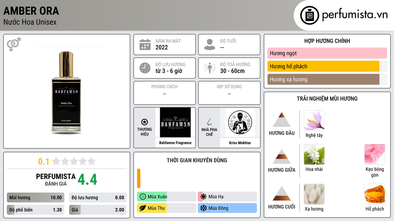Click the Hương cuối label
The image size is (394, 221).
click(x=282, y=207)
